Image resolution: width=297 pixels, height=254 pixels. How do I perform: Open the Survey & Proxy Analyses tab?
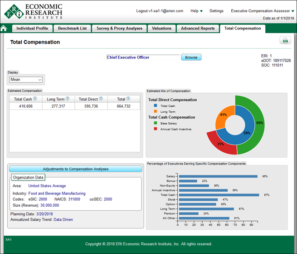119,28
